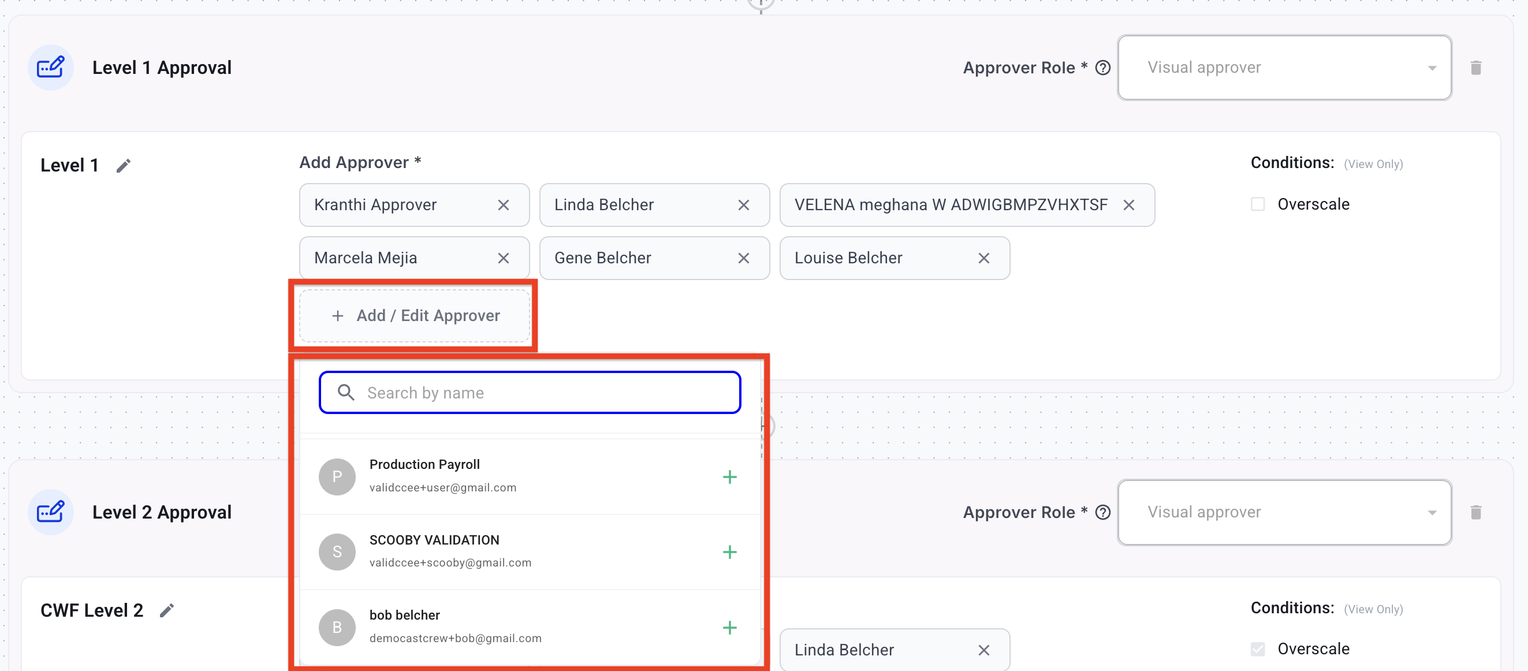Click the Production Payroll avatar
This screenshot has height=671, width=1528.
point(337,476)
